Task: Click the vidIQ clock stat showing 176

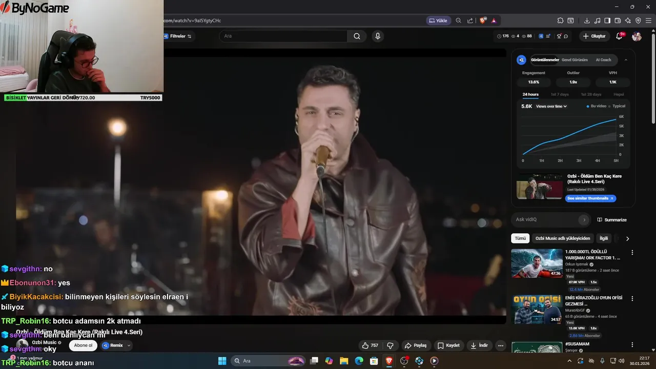Action: click(x=503, y=36)
